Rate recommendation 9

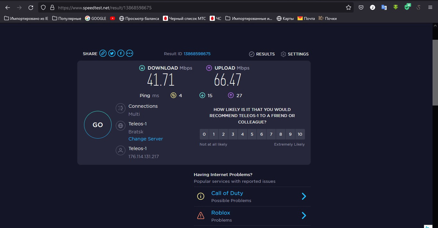291,134
